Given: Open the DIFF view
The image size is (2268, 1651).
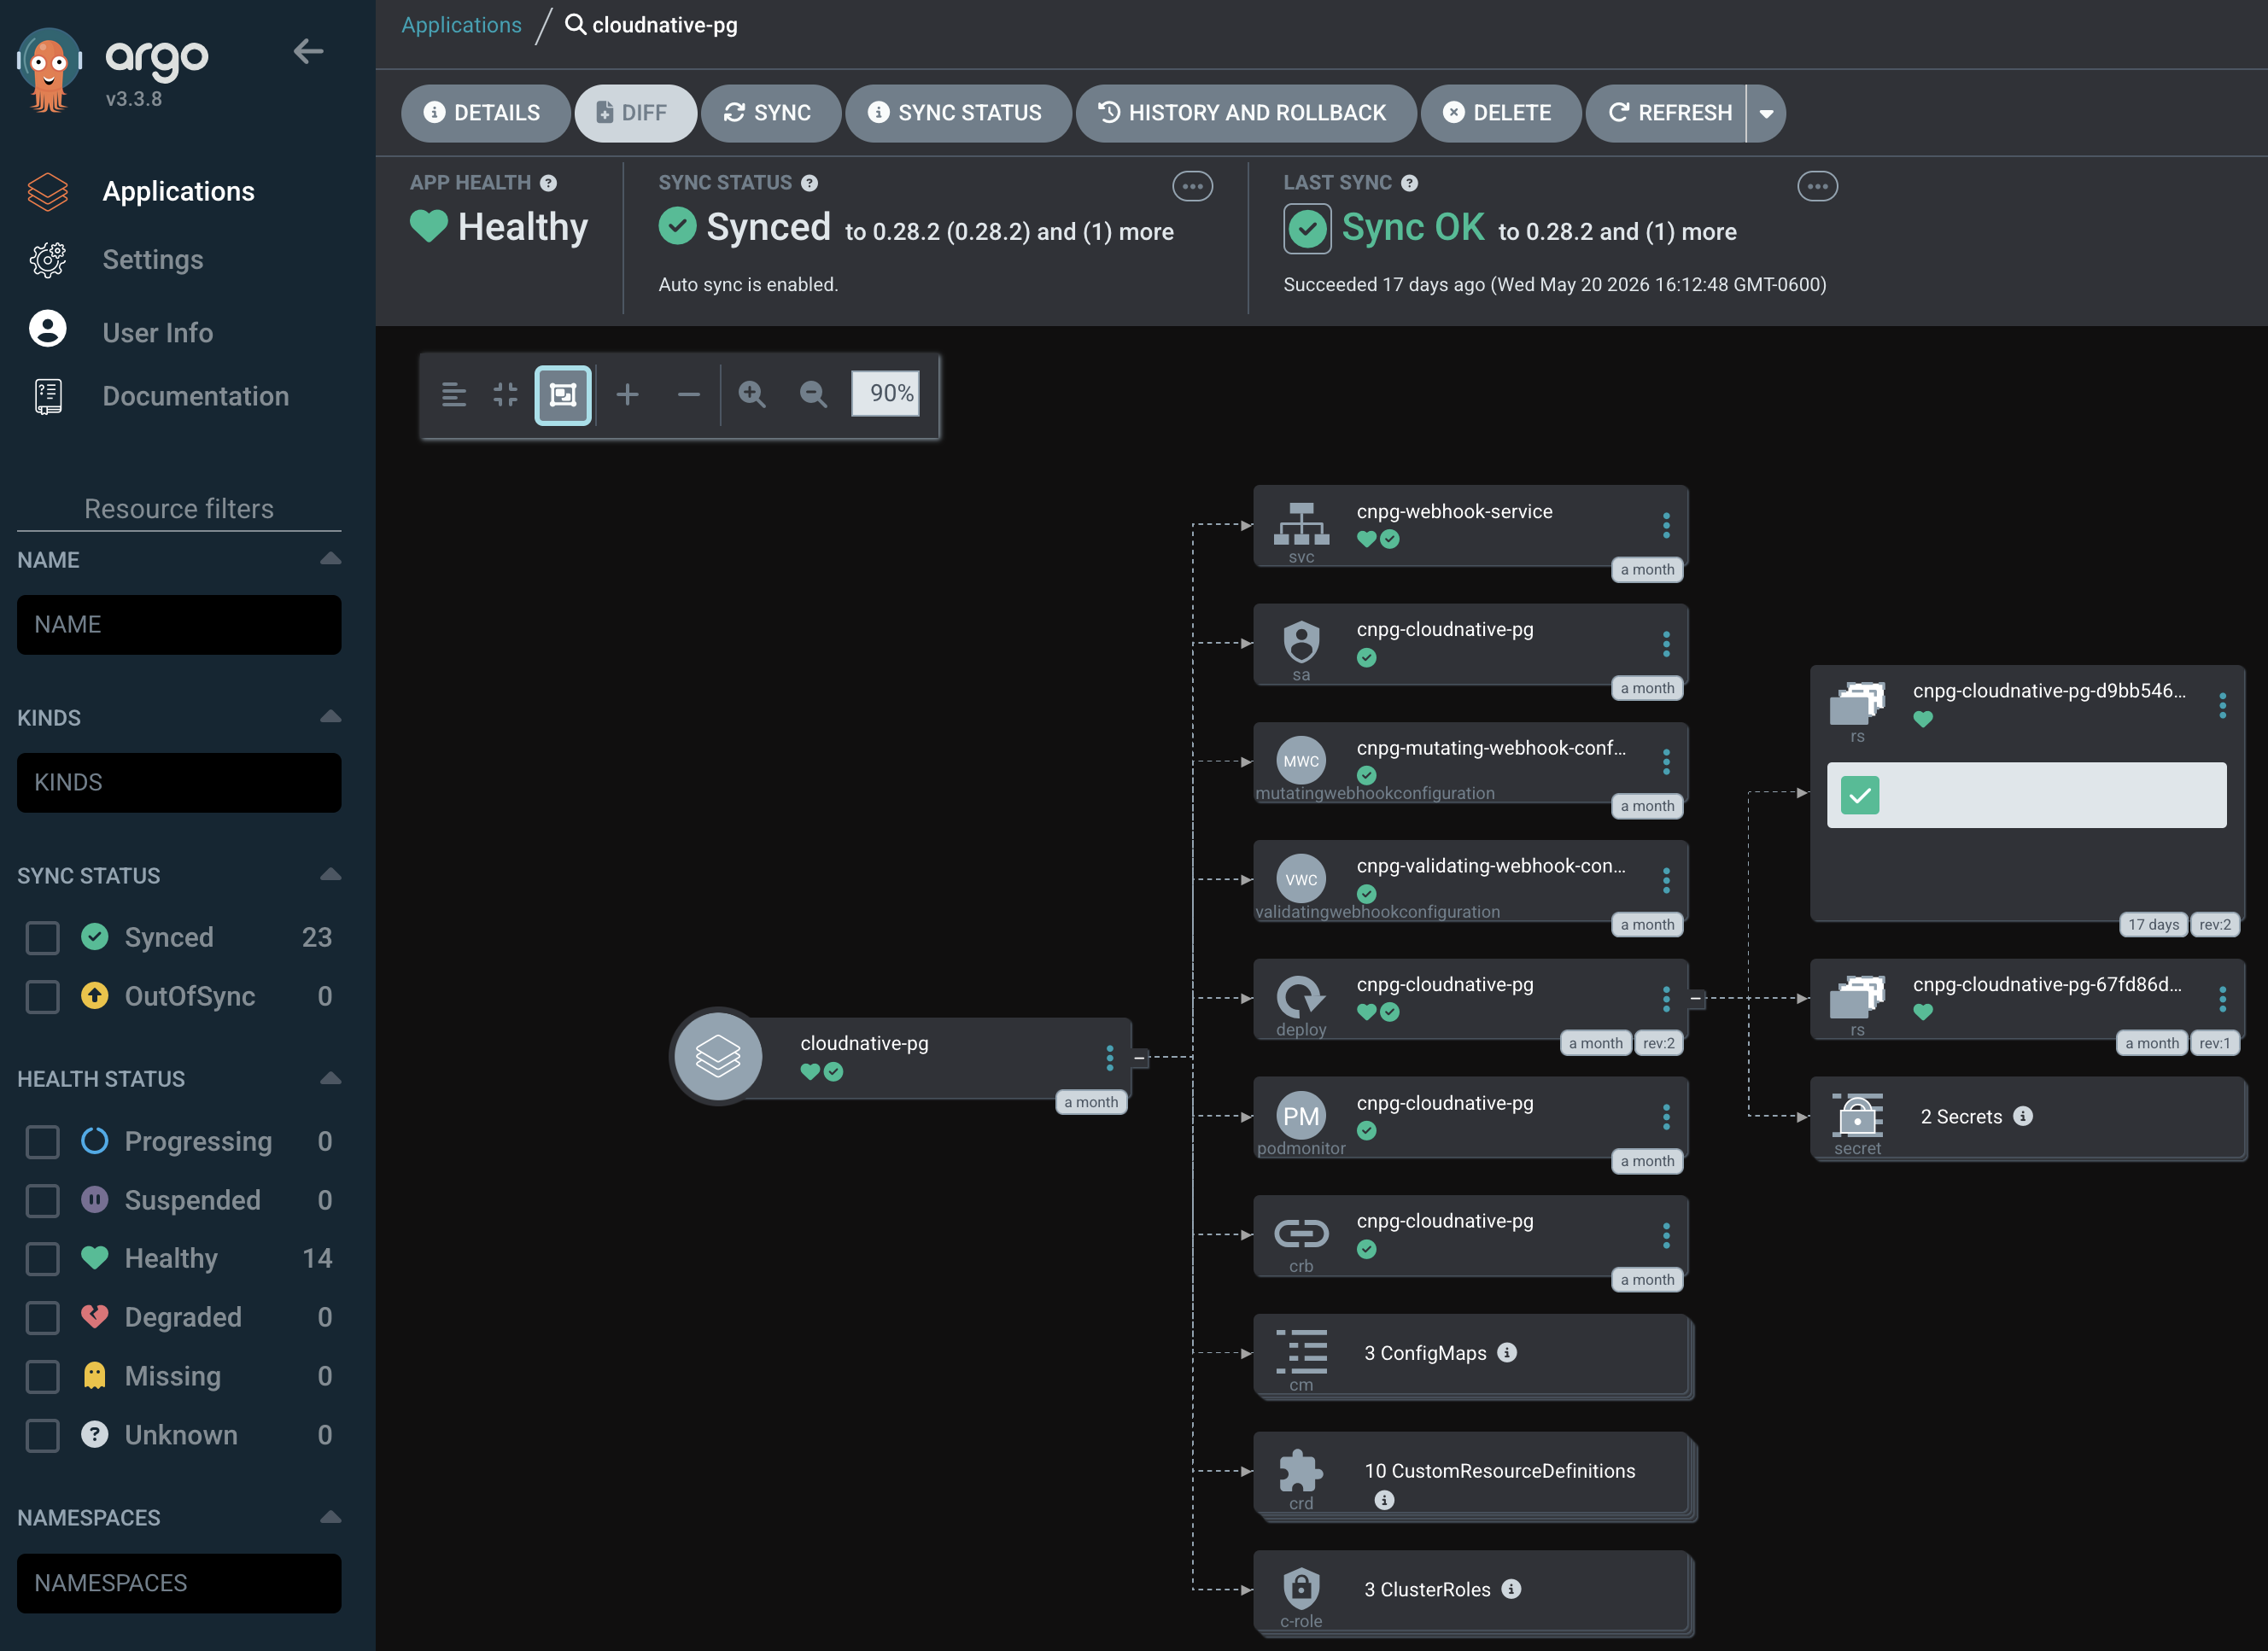Looking at the screenshot, I should click(x=635, y=113).
